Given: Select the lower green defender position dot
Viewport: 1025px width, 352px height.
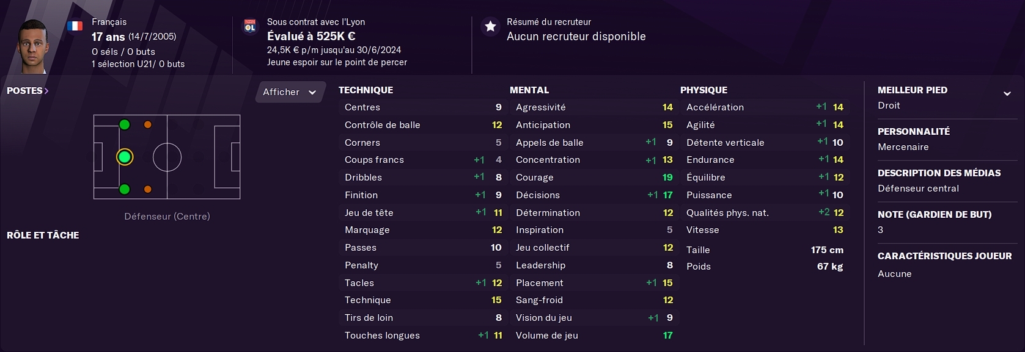Looking at the screenshot, I should click(x=125, y=189).
